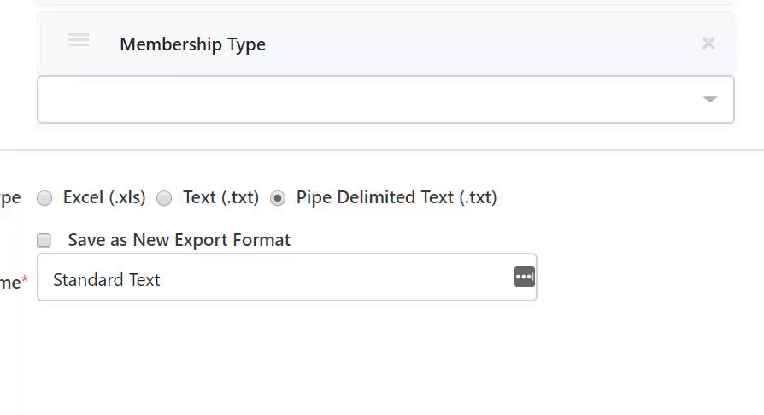Image resolution: width=764 pixels, height=415 pixels.
Task: Click the Save as New Export Format label
Action: click(x=179, y=240)
